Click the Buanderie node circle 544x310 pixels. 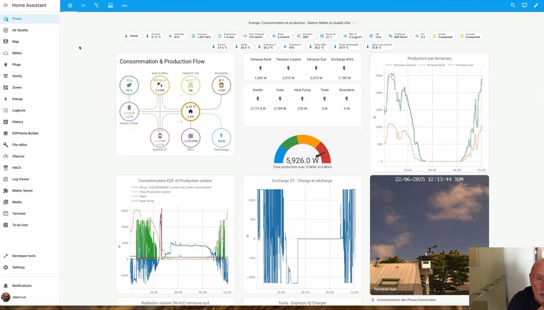pyautogui.click(x=221, y=85)
